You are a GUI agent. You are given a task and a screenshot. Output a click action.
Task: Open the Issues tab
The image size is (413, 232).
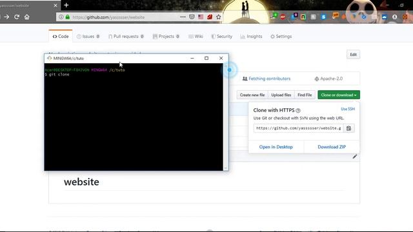(x=88, y=36)
